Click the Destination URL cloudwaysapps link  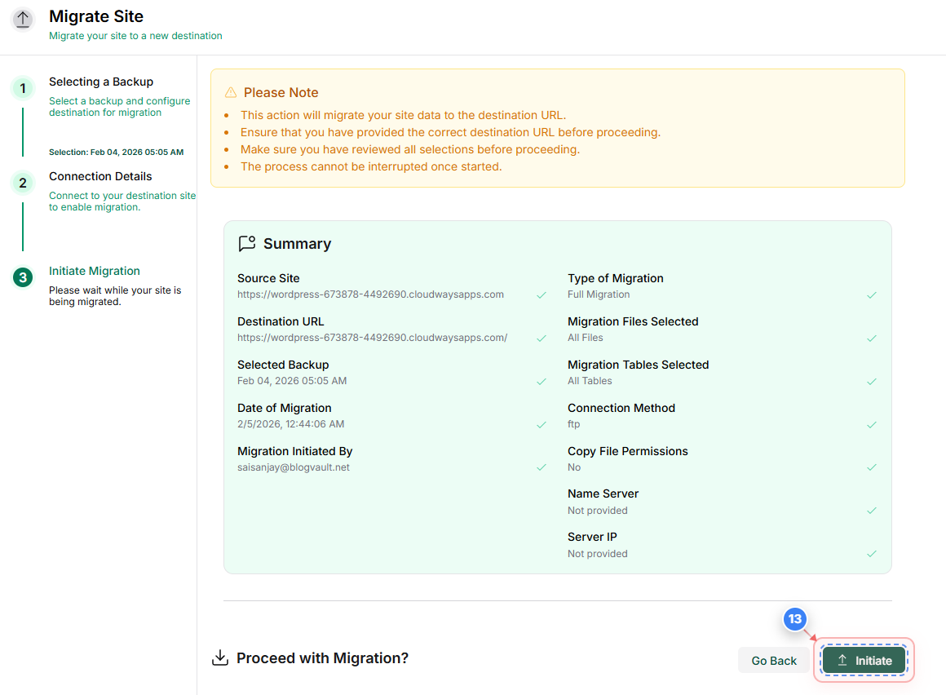coord(370,337)
